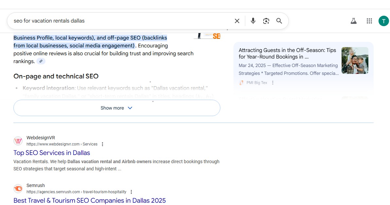Expand AI overview with Show more
The height and width of the screenshot is (205, 390).
tap(117, 108)
